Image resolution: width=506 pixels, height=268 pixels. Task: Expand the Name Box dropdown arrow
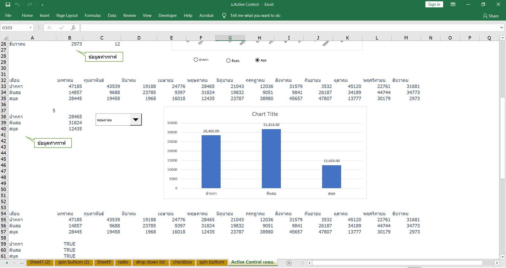(31, 28)
